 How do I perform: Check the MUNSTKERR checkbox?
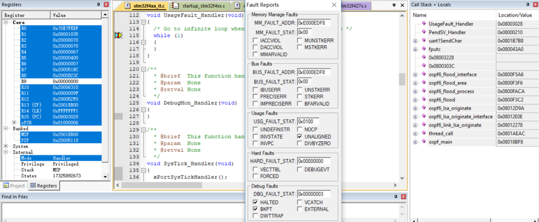pyautogui.click(x=300, y=40)
